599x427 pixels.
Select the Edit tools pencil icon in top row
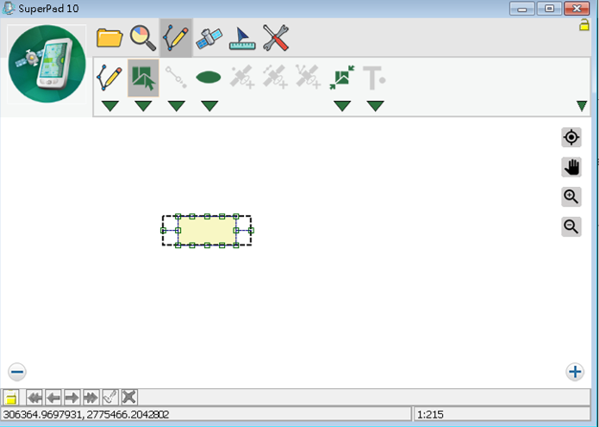(176, 38)
